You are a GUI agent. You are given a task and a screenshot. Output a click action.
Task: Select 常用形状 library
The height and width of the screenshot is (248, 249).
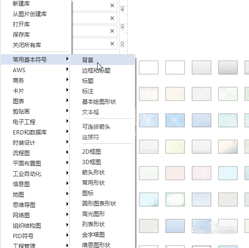tap(103, 183)
